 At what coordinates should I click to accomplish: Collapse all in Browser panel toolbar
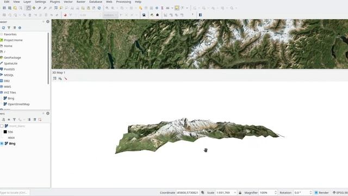(15, 28)
